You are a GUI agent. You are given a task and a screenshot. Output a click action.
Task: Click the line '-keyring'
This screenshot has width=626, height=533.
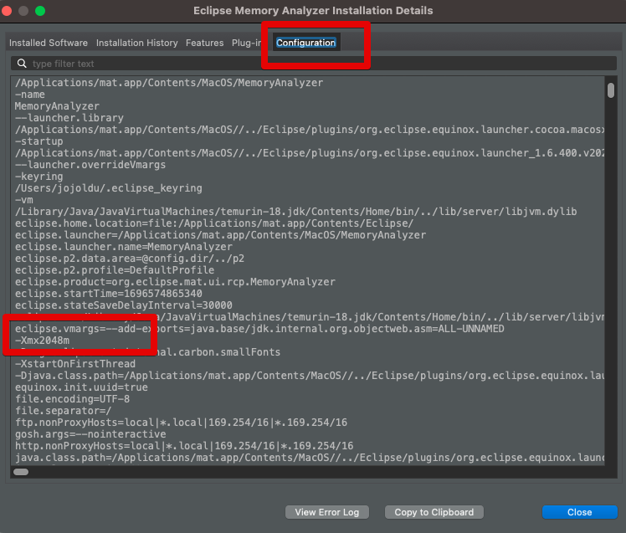tap(39, 177)
